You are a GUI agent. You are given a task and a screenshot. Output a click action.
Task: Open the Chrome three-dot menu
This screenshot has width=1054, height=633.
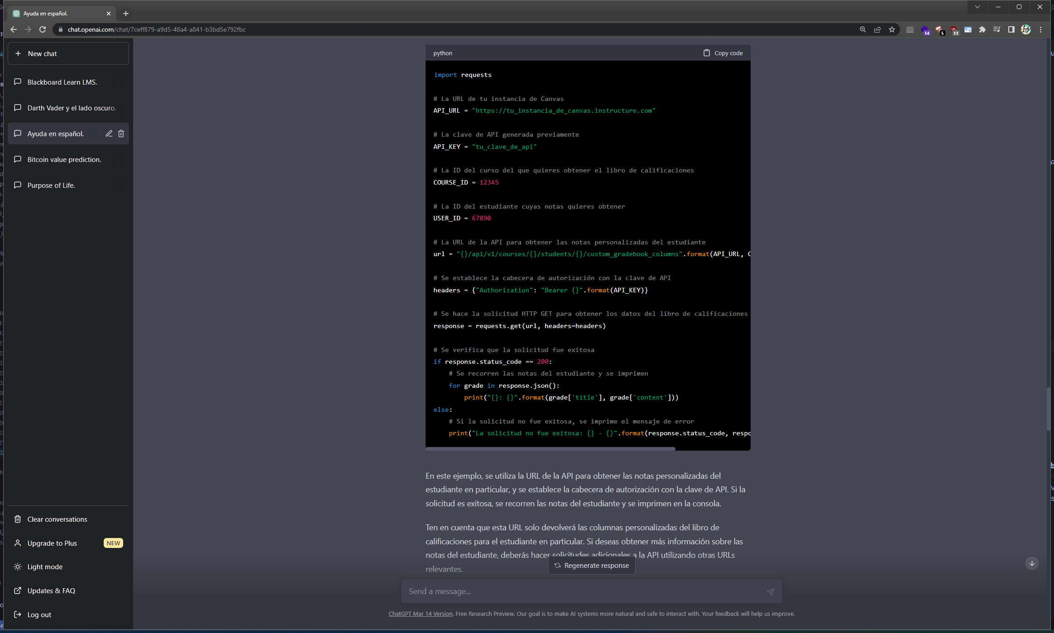(1040, 29)
